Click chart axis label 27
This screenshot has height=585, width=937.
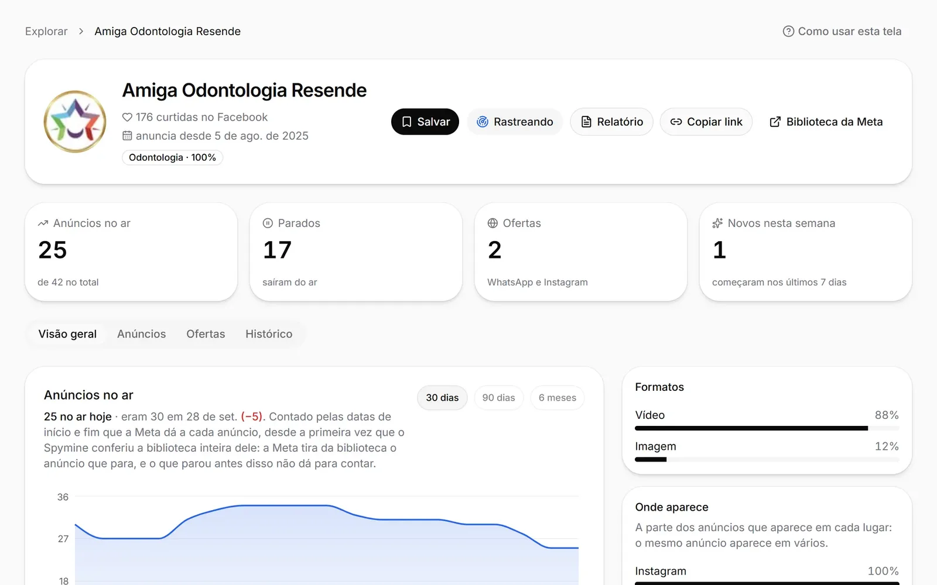tap(63, 539)
